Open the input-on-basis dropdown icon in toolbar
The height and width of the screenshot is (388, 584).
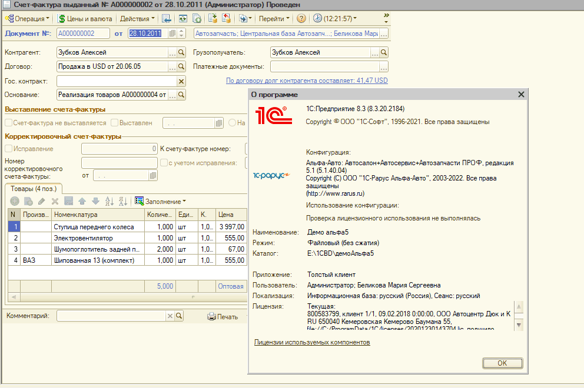(245, 19)
